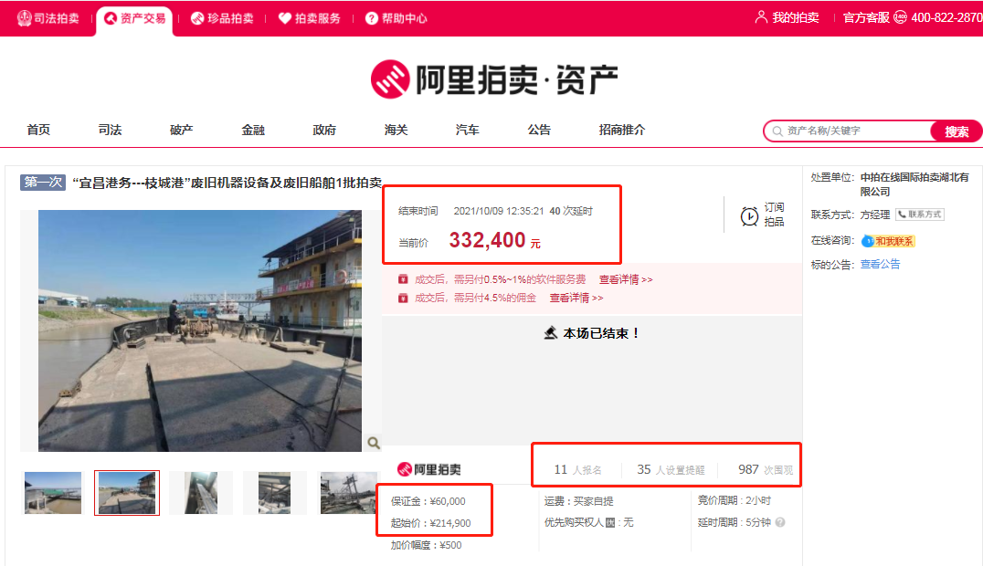
Task: Click the zoom magnifier on main photo
Action: tap(374, 443)
